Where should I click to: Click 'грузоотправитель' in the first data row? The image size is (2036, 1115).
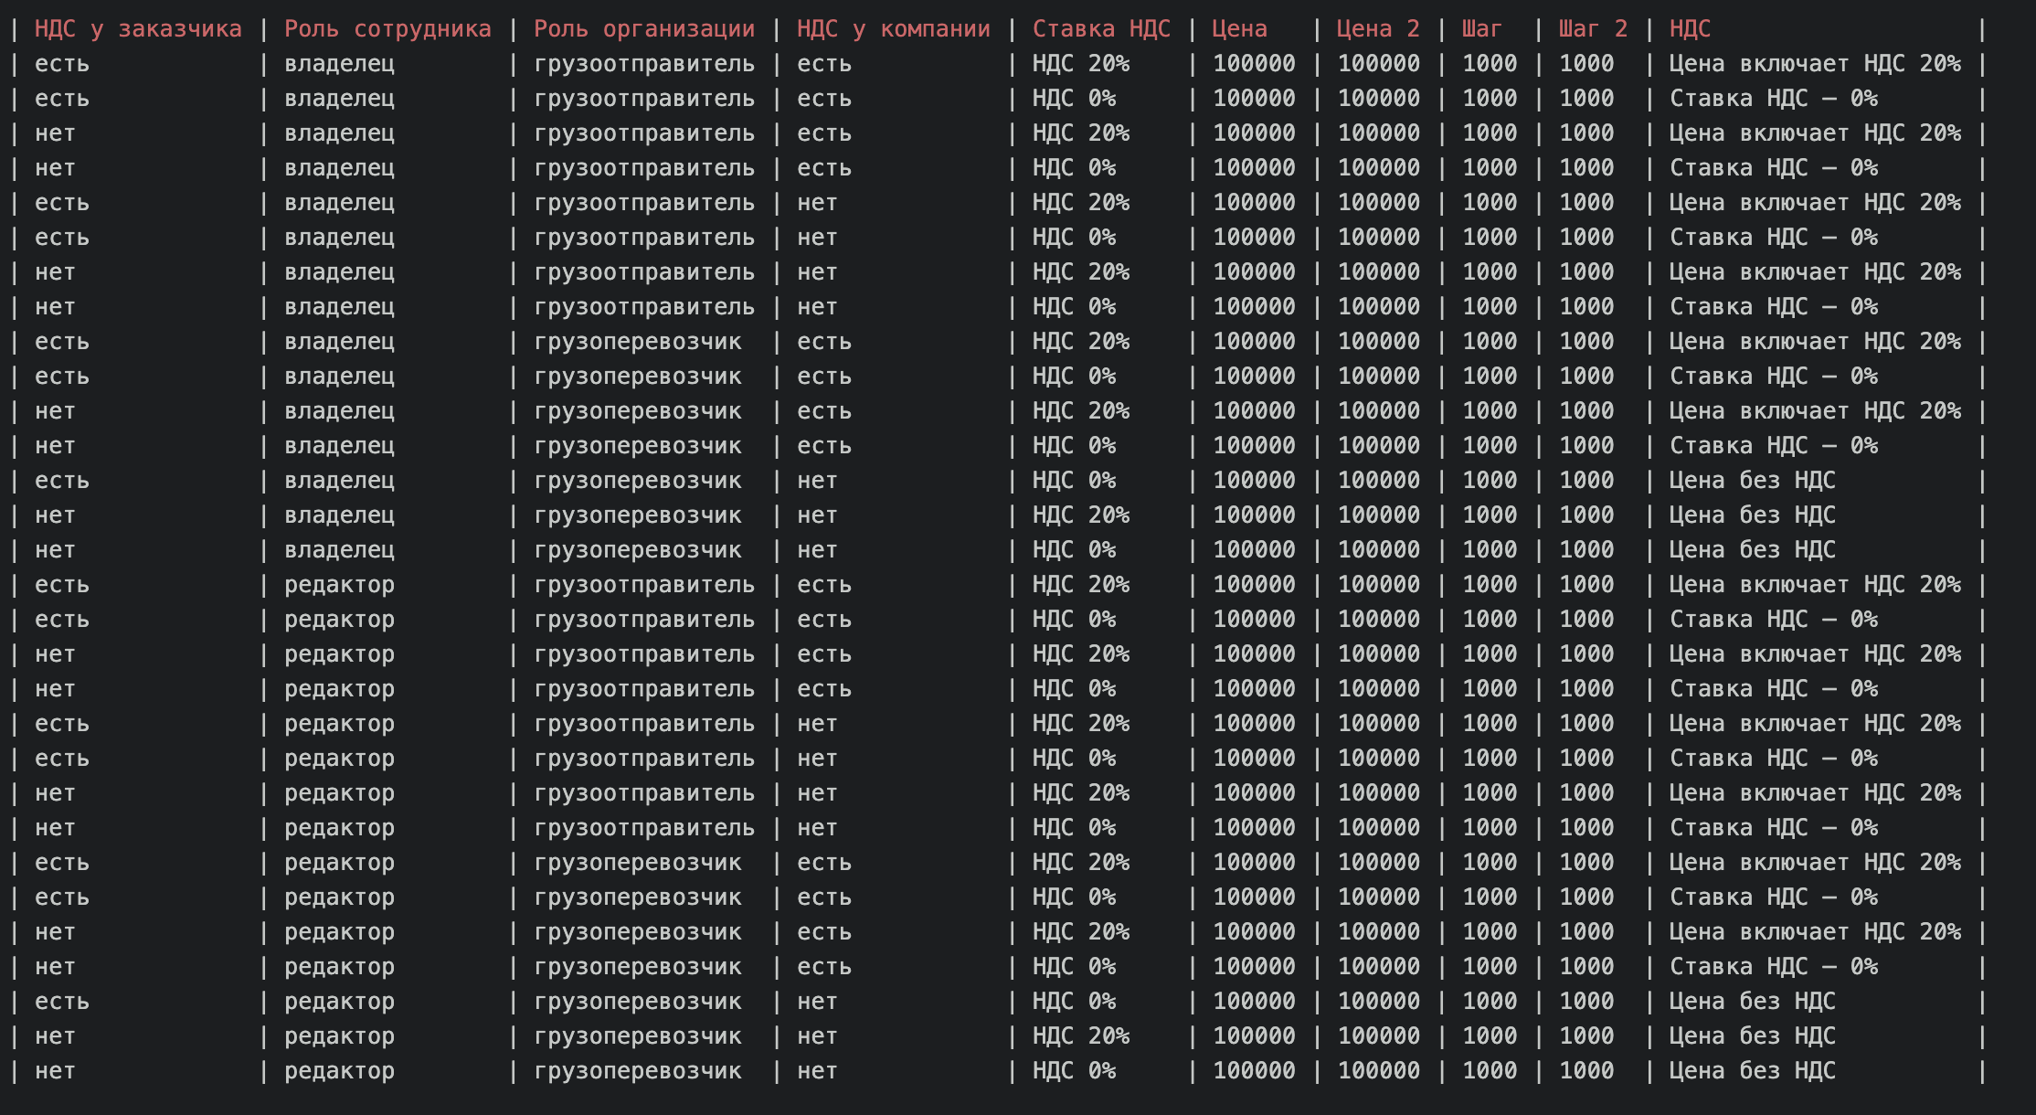coord(644,64)
